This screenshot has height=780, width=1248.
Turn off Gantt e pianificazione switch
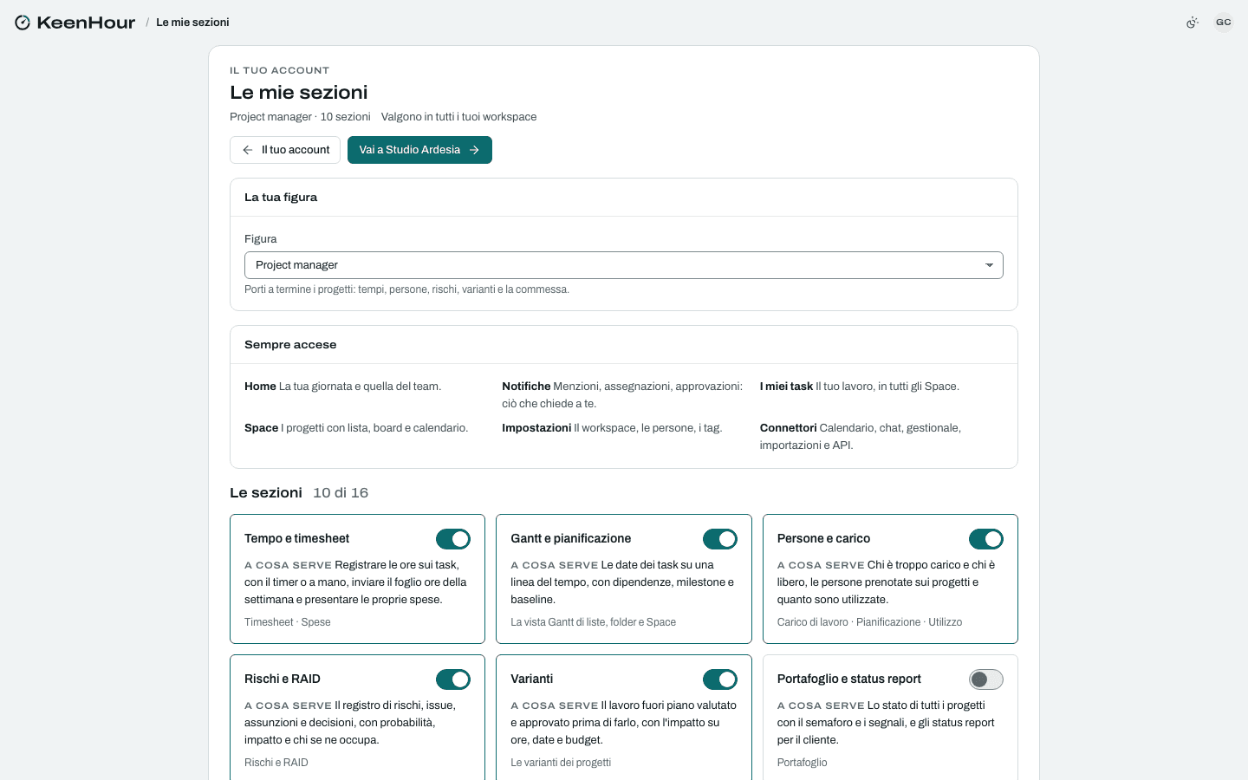pos(720,539)
